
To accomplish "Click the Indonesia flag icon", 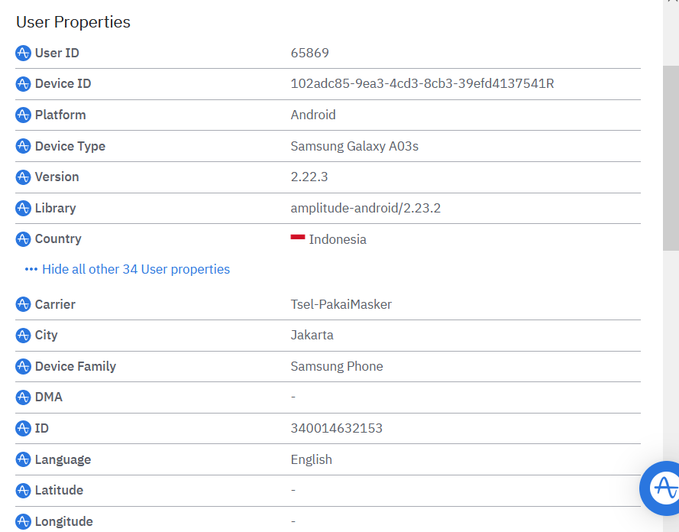I will tap(298, 238).
